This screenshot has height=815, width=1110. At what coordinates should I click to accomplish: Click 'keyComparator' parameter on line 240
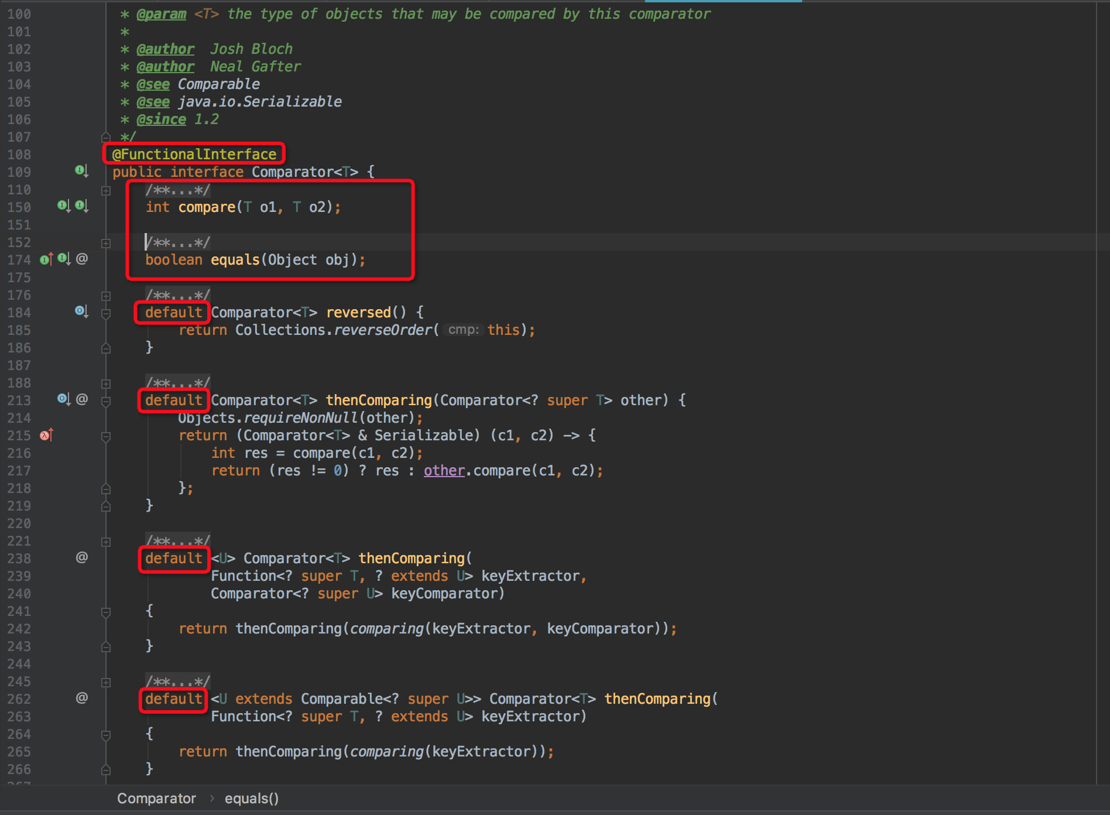click(444, 594)
